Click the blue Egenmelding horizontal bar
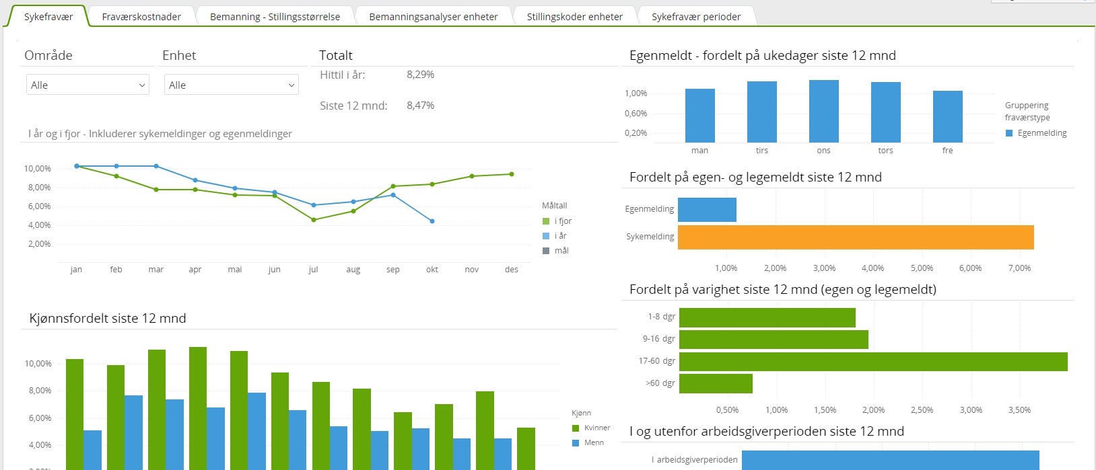 coord(707,210)
